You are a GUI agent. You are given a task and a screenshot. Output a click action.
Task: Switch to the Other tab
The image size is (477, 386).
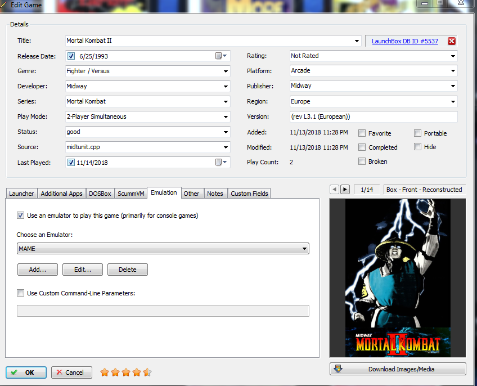pyautogui.click(x=191, y=194)
